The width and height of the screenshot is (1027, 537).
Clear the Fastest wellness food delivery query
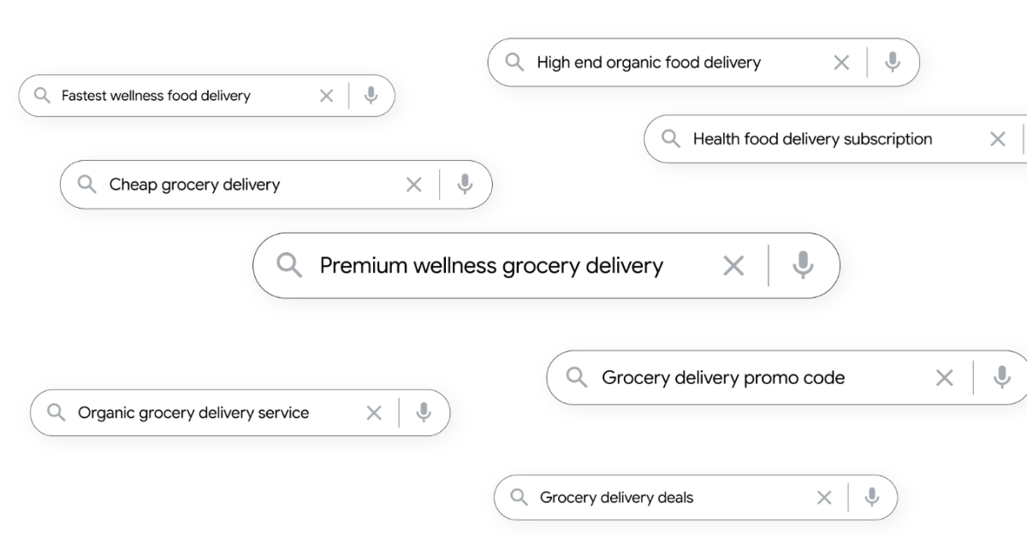tap(326, 96)
